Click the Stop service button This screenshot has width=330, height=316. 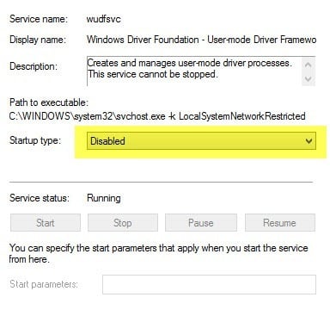[123, 223]
